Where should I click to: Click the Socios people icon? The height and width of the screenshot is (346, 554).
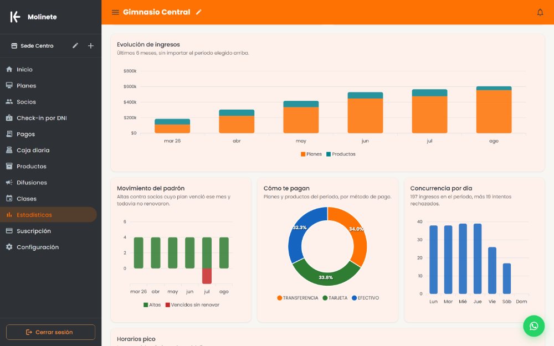click(x=9, y=102)
